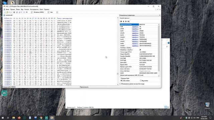Click the Int64 go-to link
The image size is (214, 120).
135,44
